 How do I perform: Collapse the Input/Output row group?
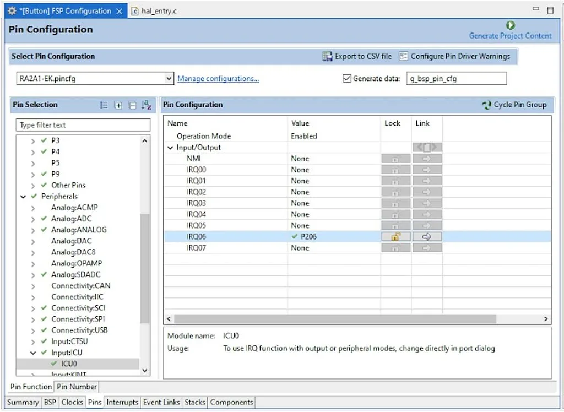point(170,148)
